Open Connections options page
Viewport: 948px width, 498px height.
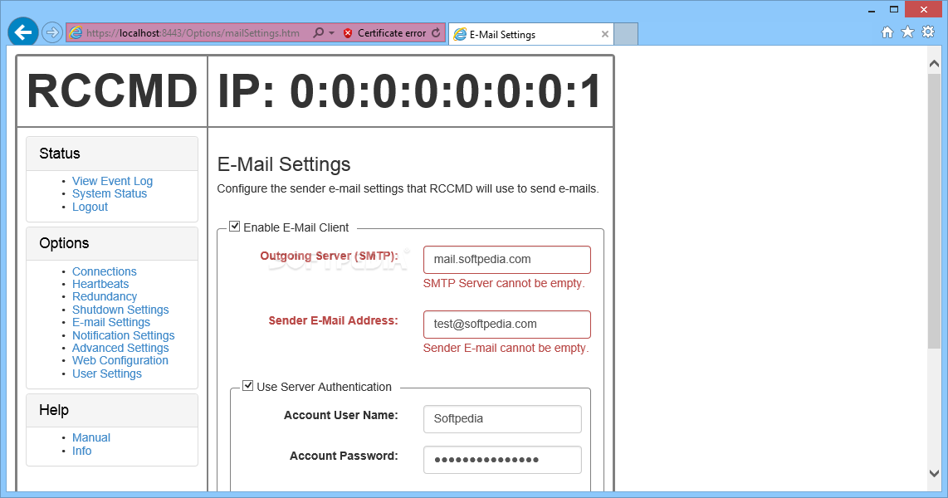(105, 271)
